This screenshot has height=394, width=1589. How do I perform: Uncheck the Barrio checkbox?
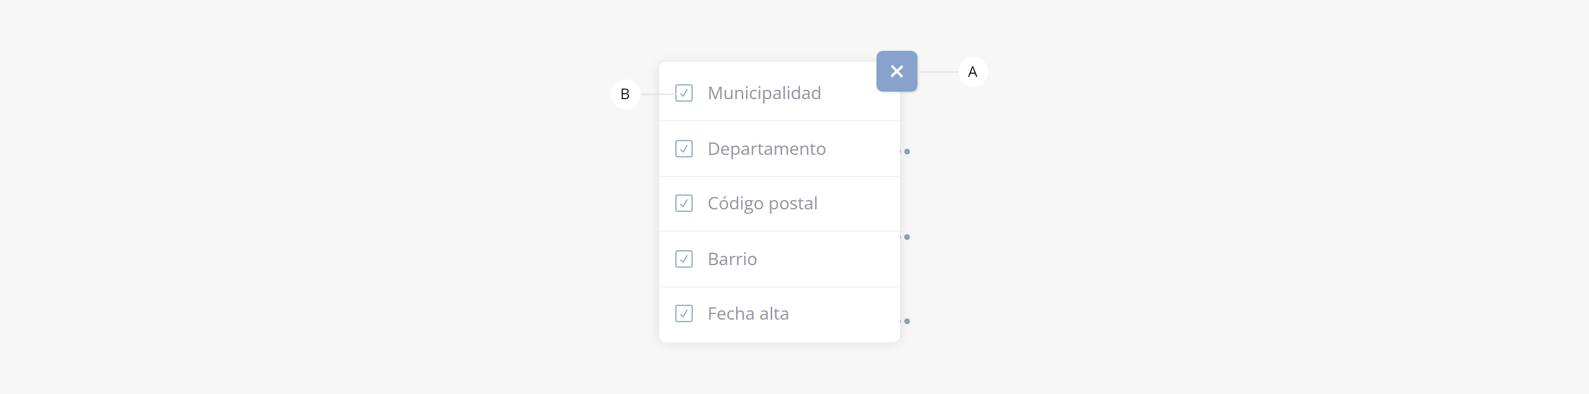(x=684, y=259)
